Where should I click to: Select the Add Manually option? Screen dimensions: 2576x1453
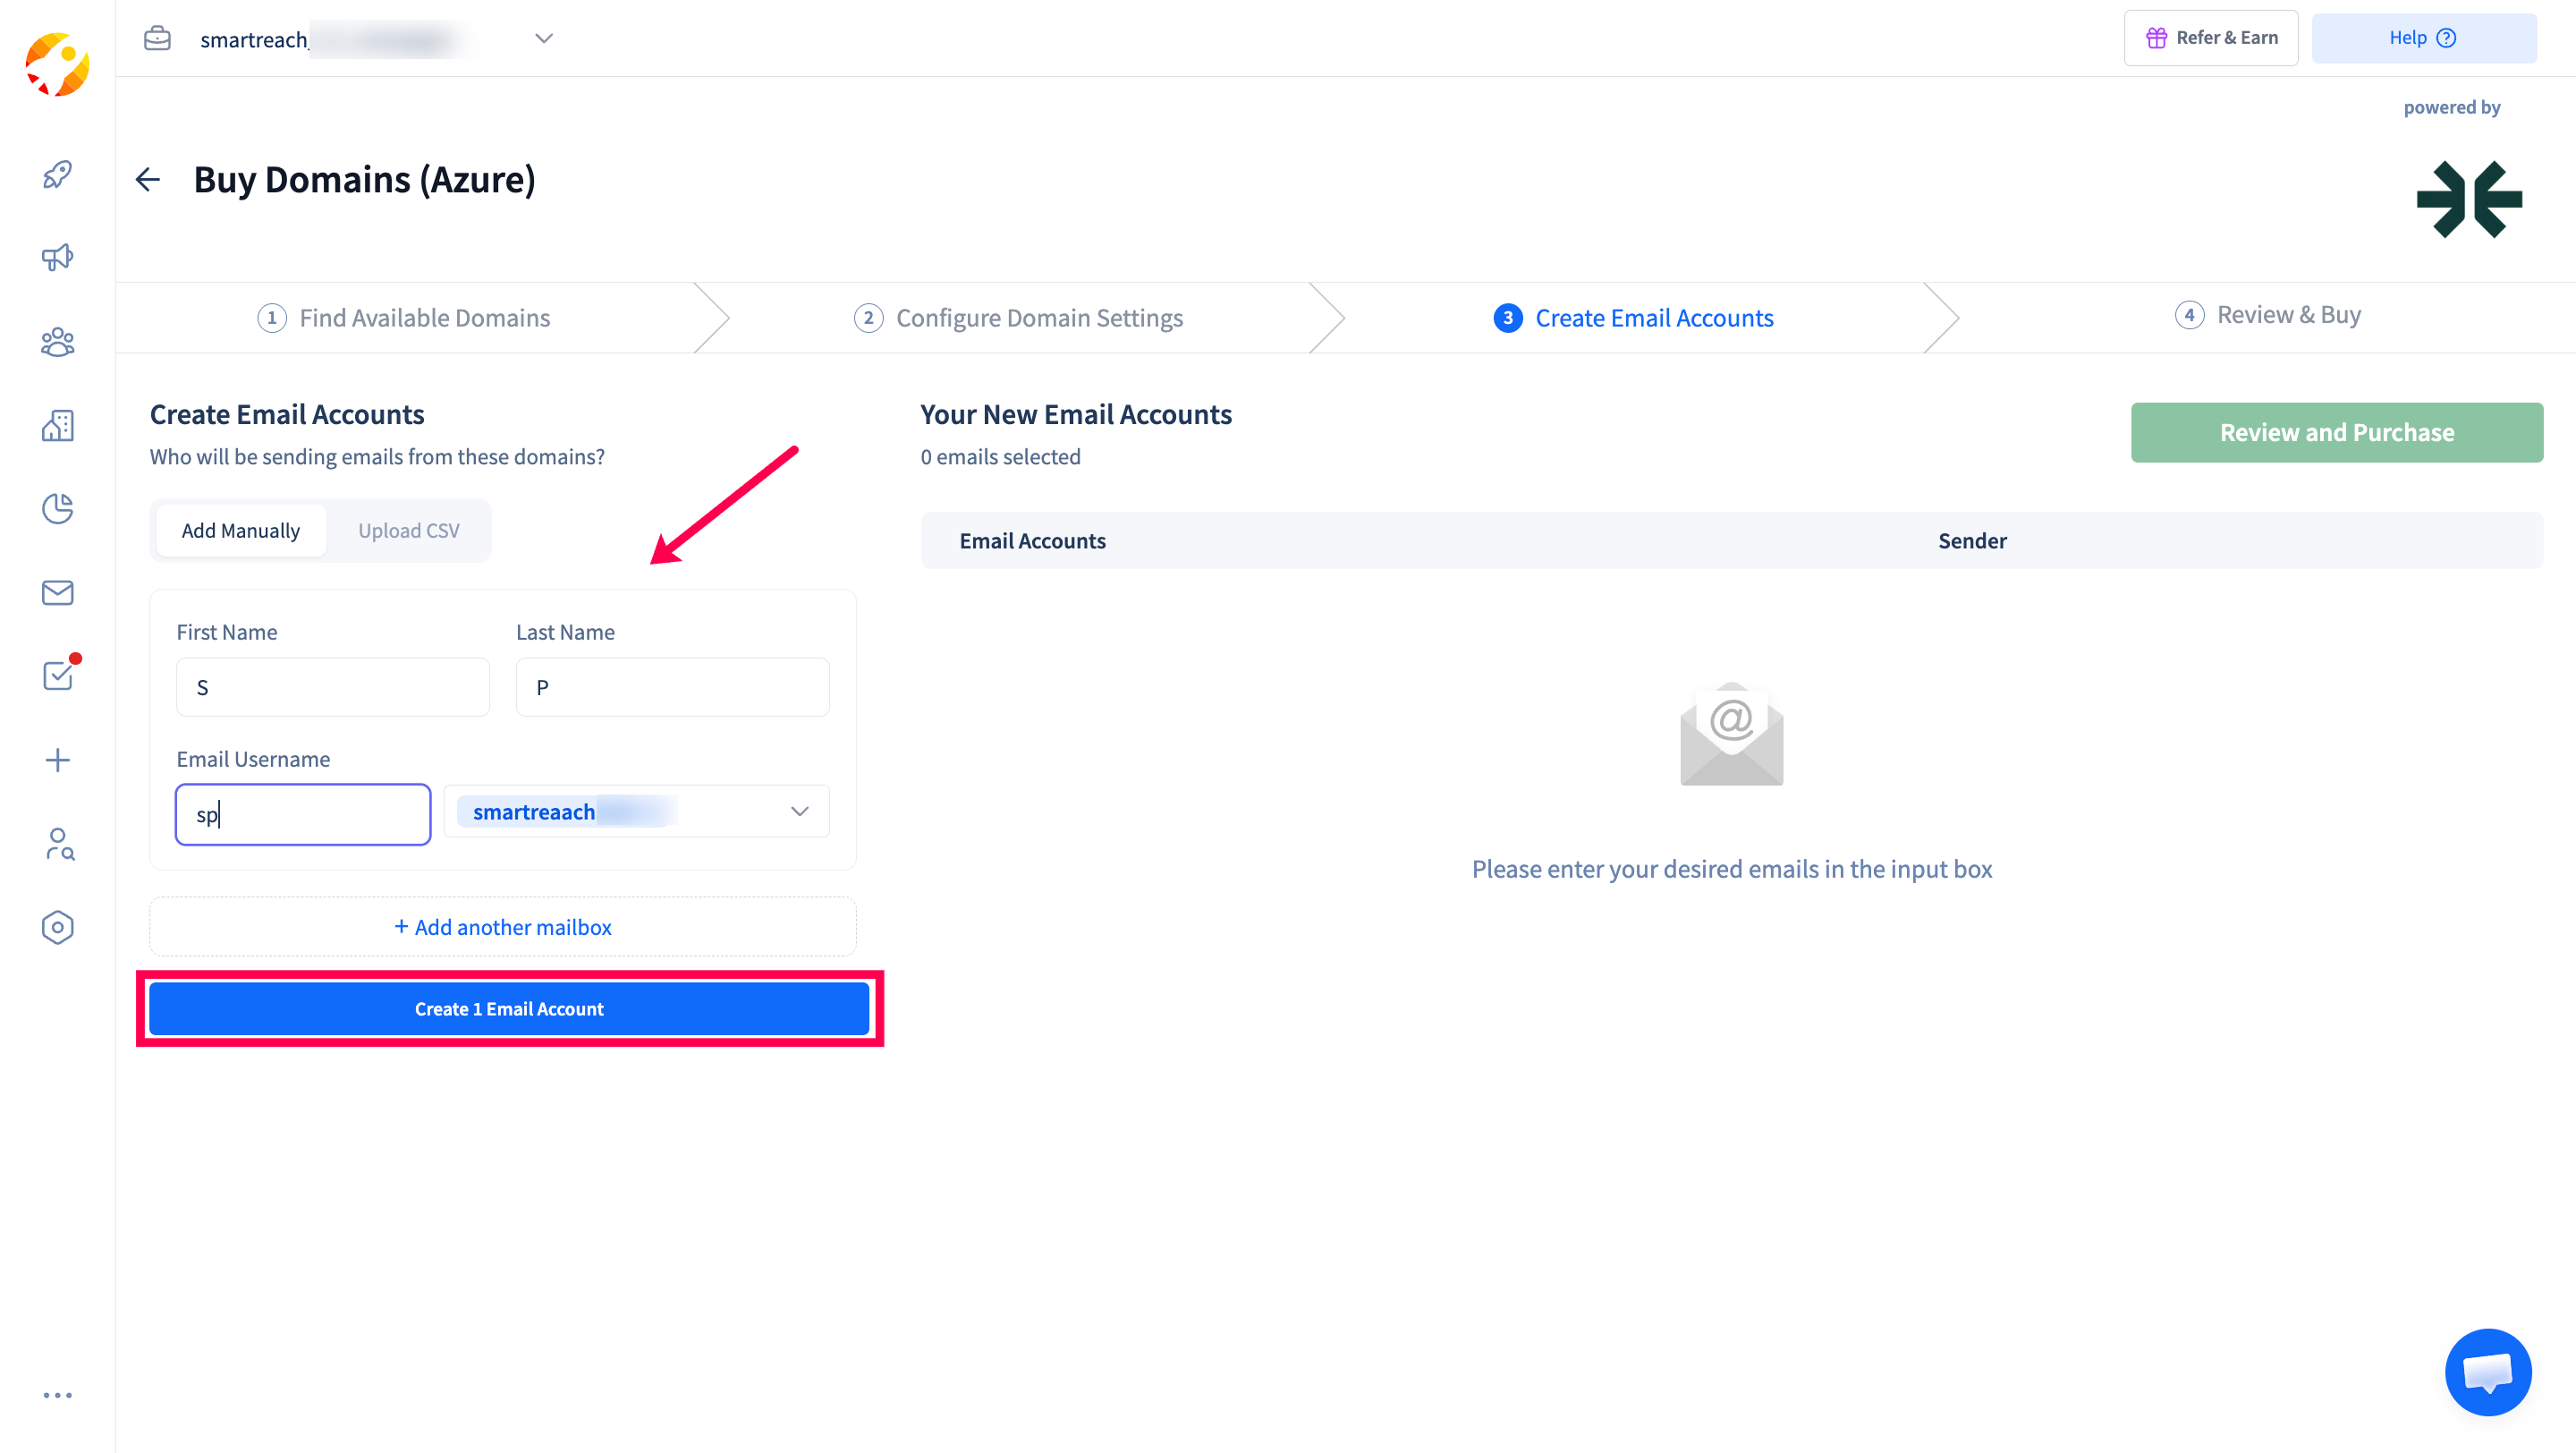pos(240,530)
